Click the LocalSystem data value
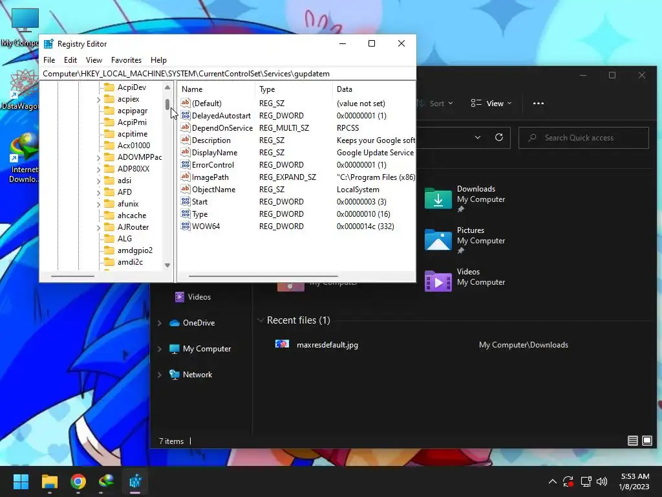The height and width of the screenshot is (497, 662). [358, 190]
